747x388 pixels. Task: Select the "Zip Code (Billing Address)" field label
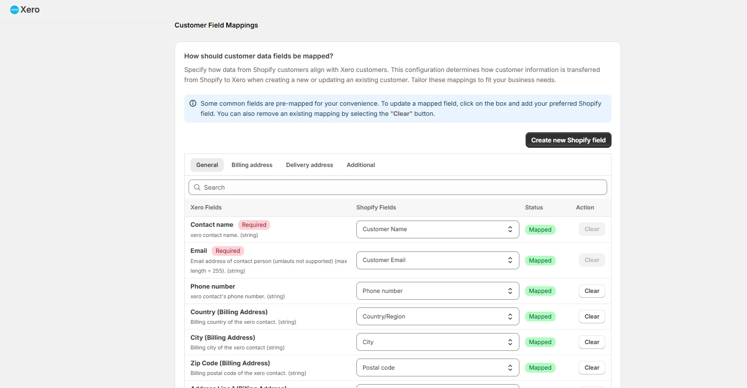[230, 363]
